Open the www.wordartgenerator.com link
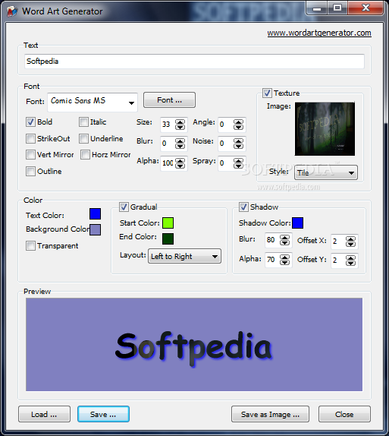The height and width of the screenshot is (436, 389). coord(319,33)
